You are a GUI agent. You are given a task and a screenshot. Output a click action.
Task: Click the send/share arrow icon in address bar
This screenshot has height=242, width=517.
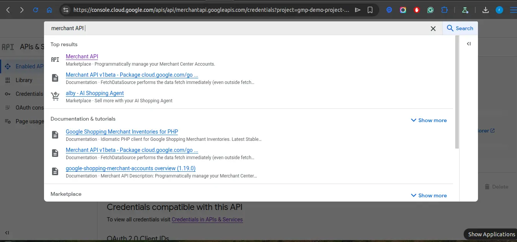click(x=358, y=10)
